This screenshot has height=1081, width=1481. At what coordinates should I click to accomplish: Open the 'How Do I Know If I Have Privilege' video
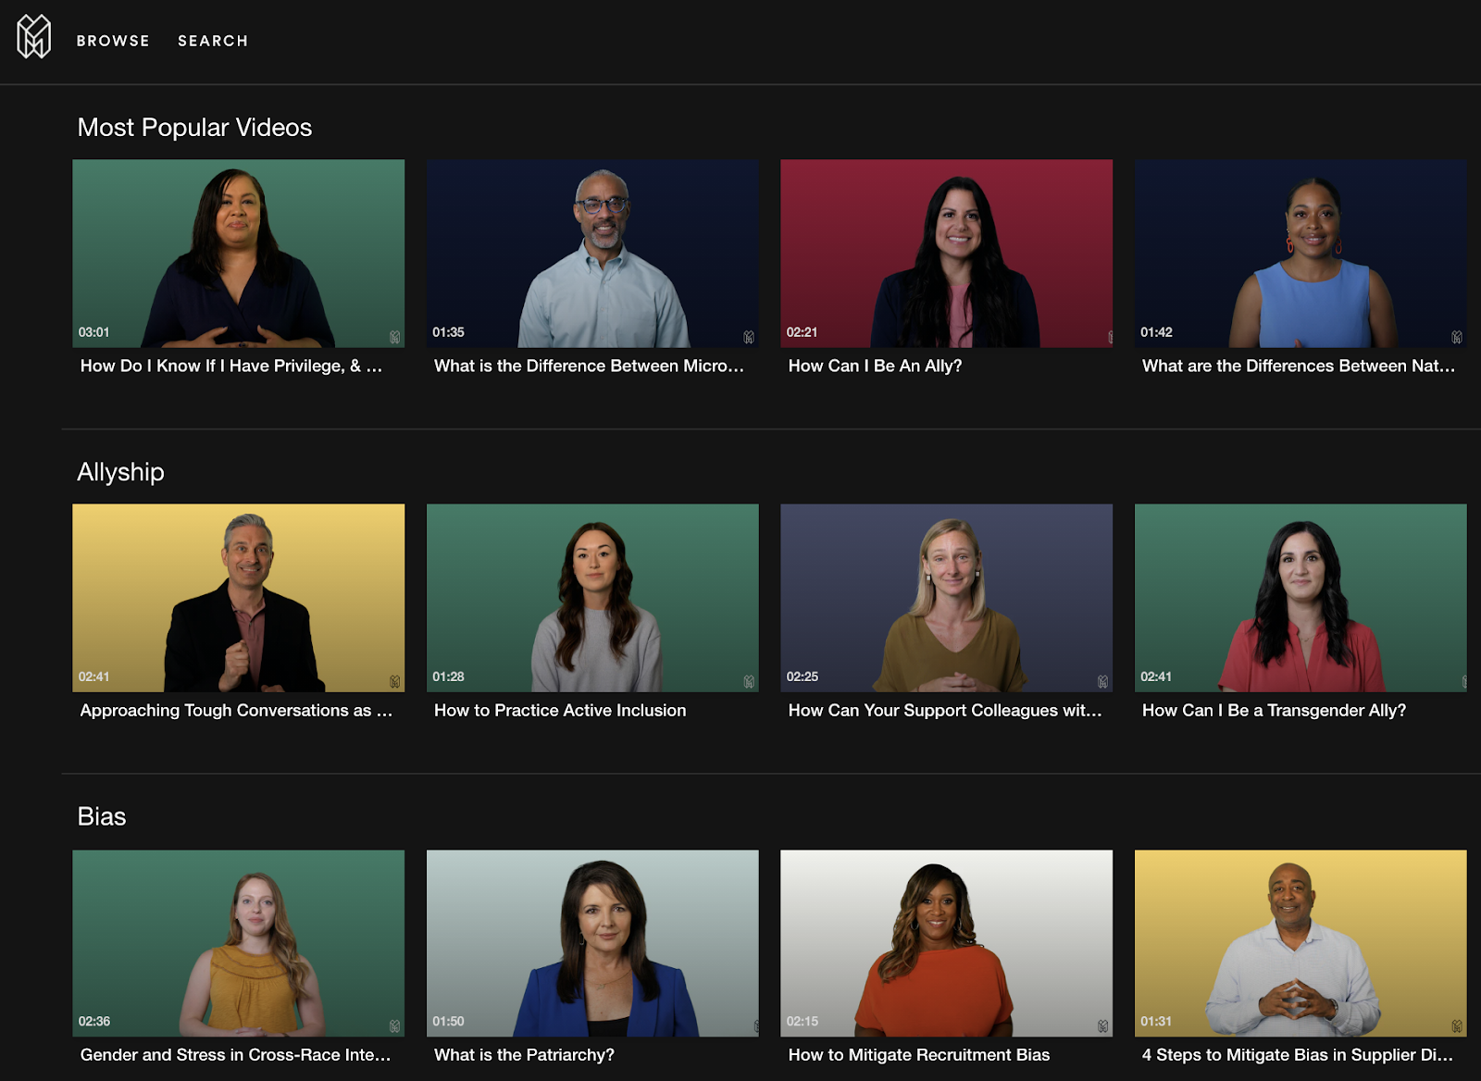(238, 253)
